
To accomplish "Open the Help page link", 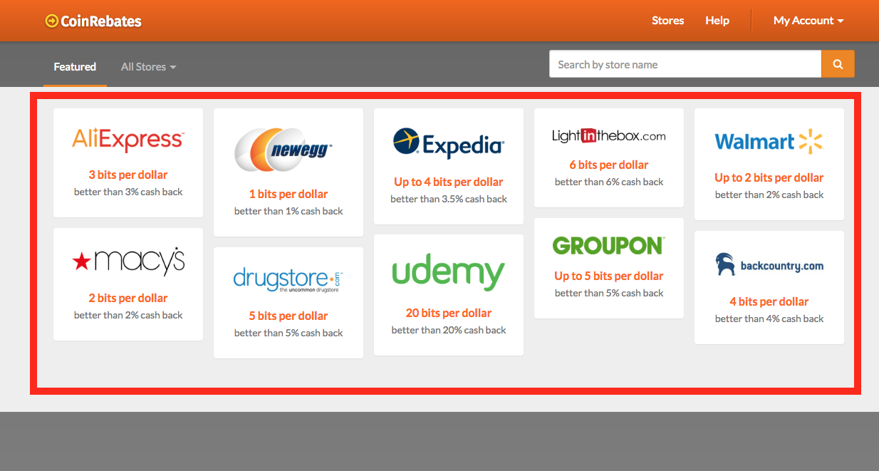I will pos(717,21).
